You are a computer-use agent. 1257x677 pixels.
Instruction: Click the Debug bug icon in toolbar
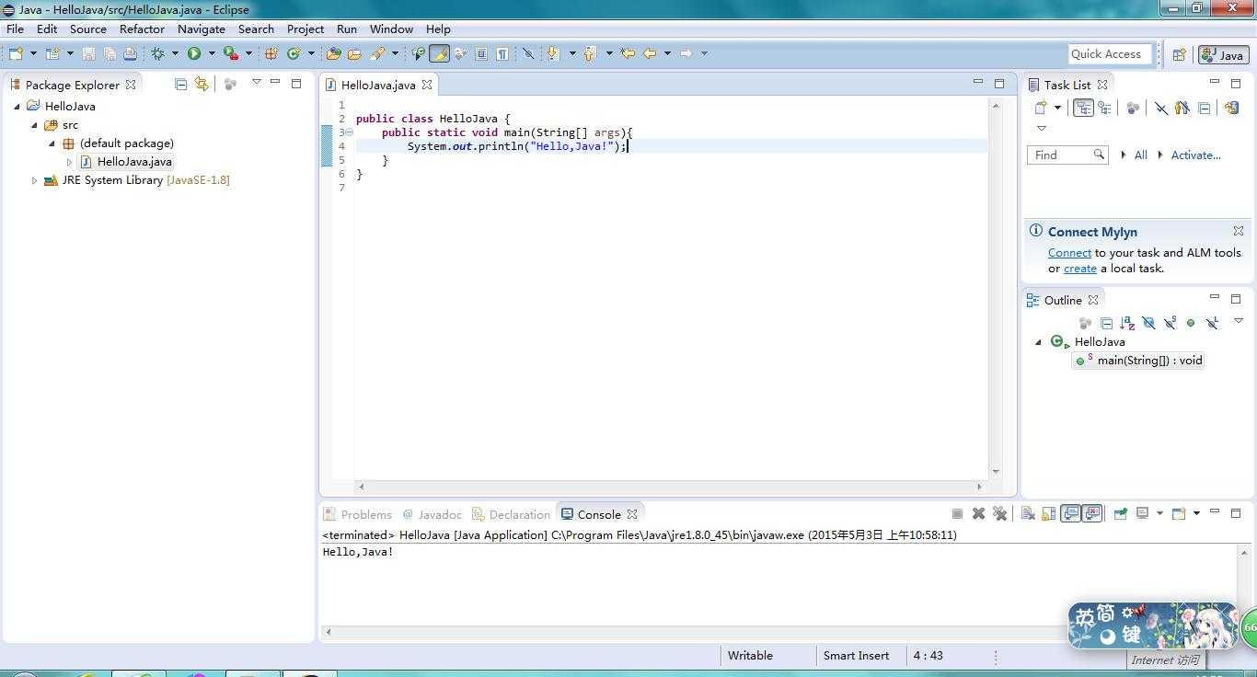pos(158,54)
